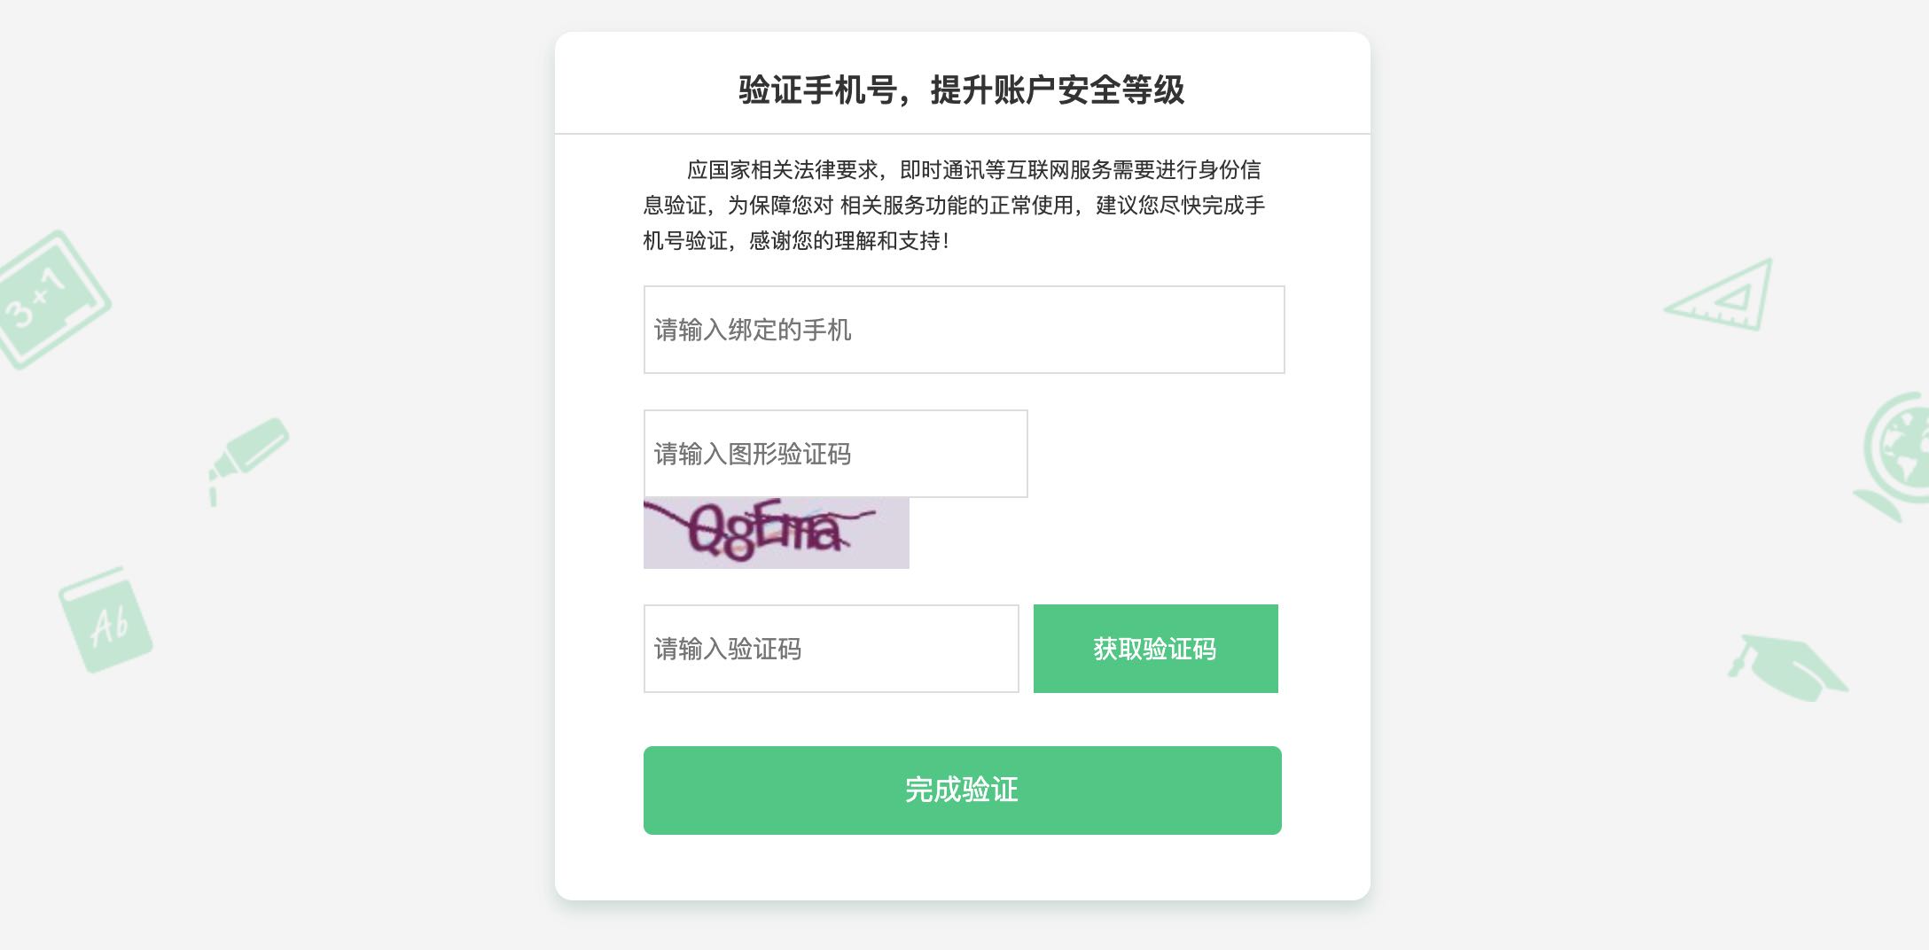Screen dimensions: 1929x950
Task: Click the text 为保障您对 in description
Action: tap(780, 205)
